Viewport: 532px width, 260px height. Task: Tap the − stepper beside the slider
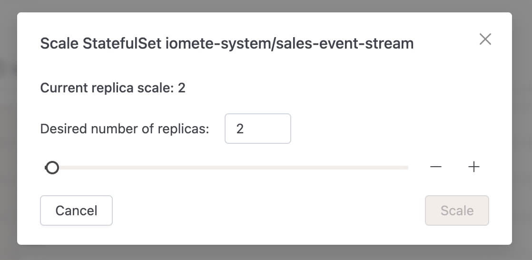[436, 167]
